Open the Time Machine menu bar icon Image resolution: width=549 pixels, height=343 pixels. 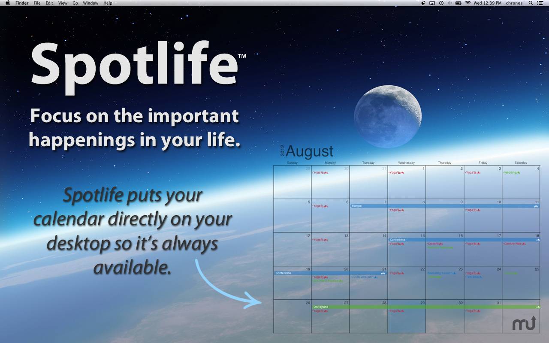pos(441,3)
